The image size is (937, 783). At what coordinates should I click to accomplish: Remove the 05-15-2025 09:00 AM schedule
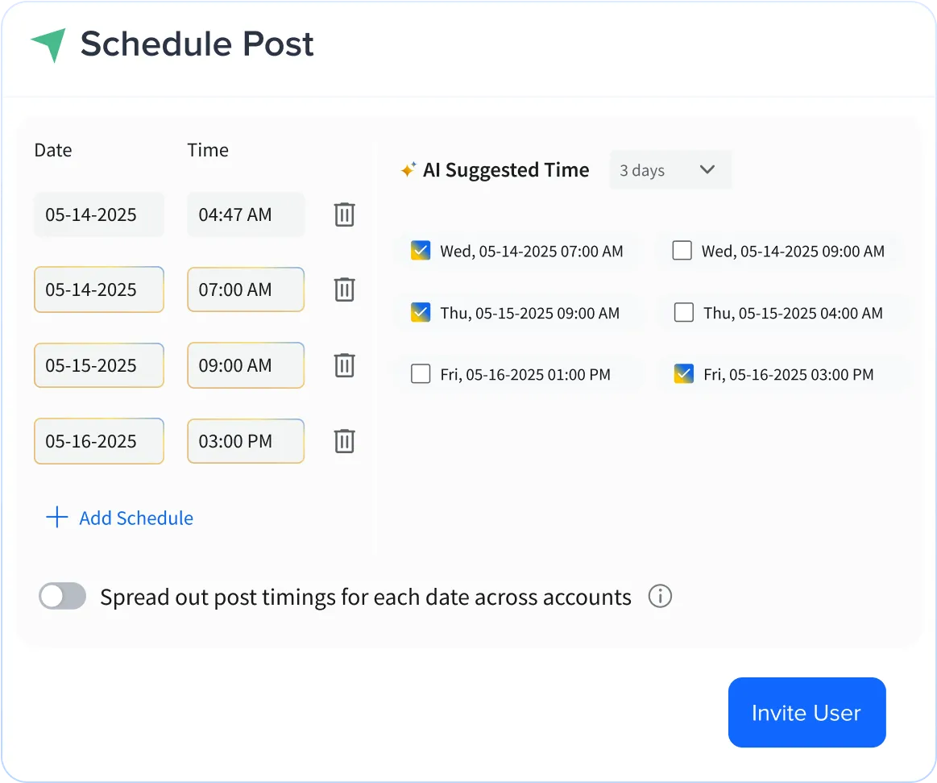[344, 365]
